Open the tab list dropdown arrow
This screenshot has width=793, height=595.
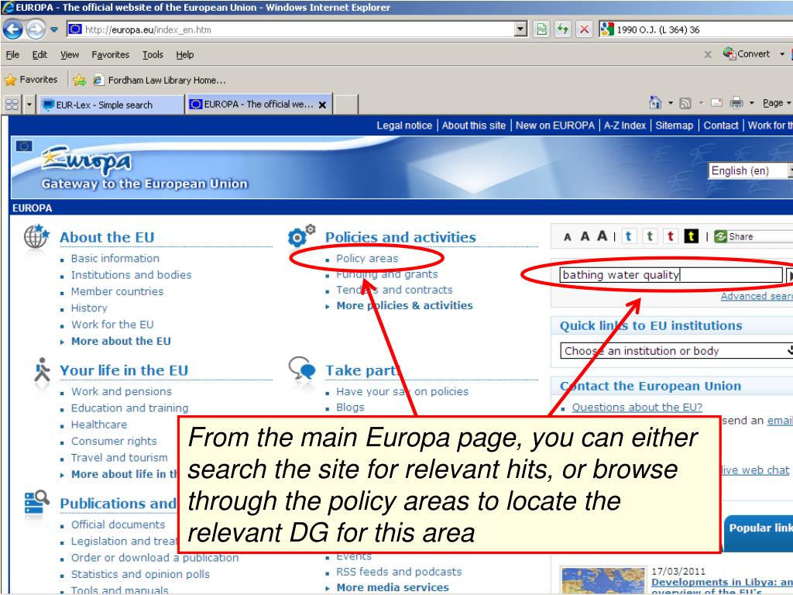tap(29, 105)
